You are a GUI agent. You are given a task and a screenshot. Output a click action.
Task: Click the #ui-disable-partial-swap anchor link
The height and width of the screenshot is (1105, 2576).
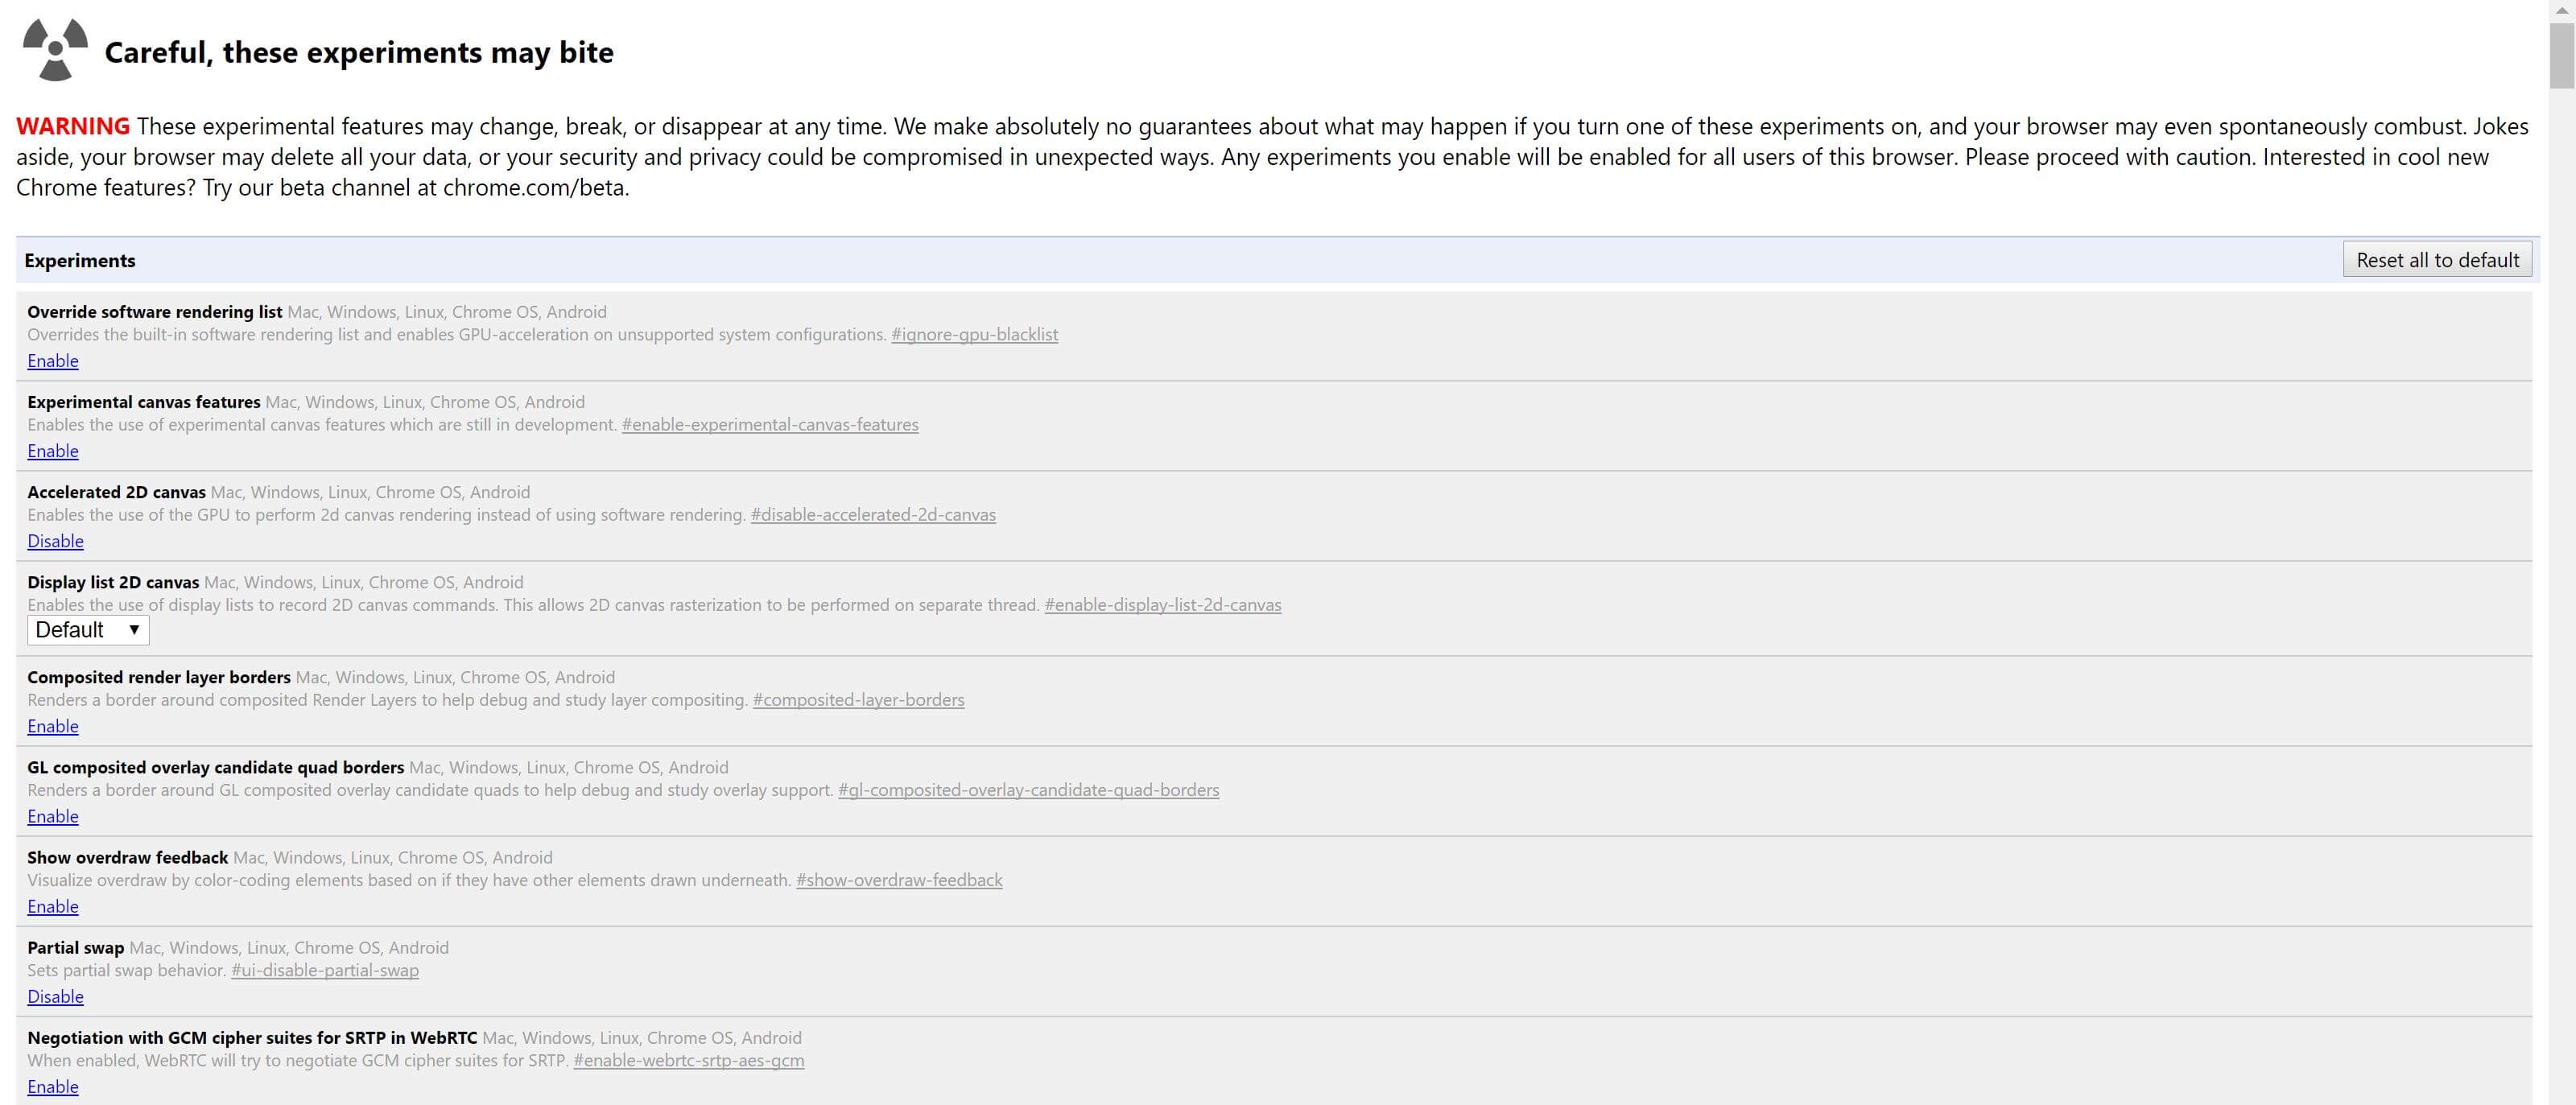coord(324,969)
